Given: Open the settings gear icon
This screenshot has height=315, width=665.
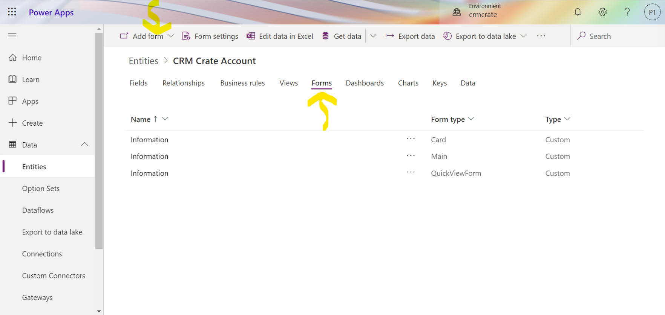Looking at the screenshot, I should [x=602, y=12].
